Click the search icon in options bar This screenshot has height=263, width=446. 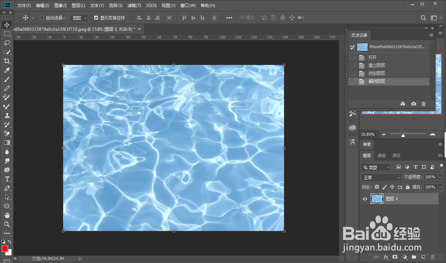pos(423,18)
